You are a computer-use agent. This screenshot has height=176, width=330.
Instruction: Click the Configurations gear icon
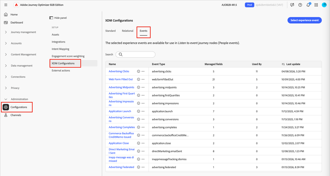(x=6, y=107)
